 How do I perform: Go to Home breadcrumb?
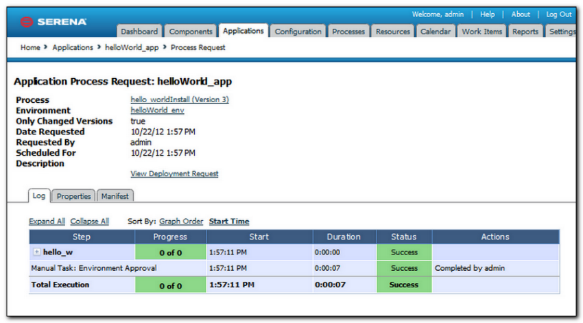[x=30, y=47]
